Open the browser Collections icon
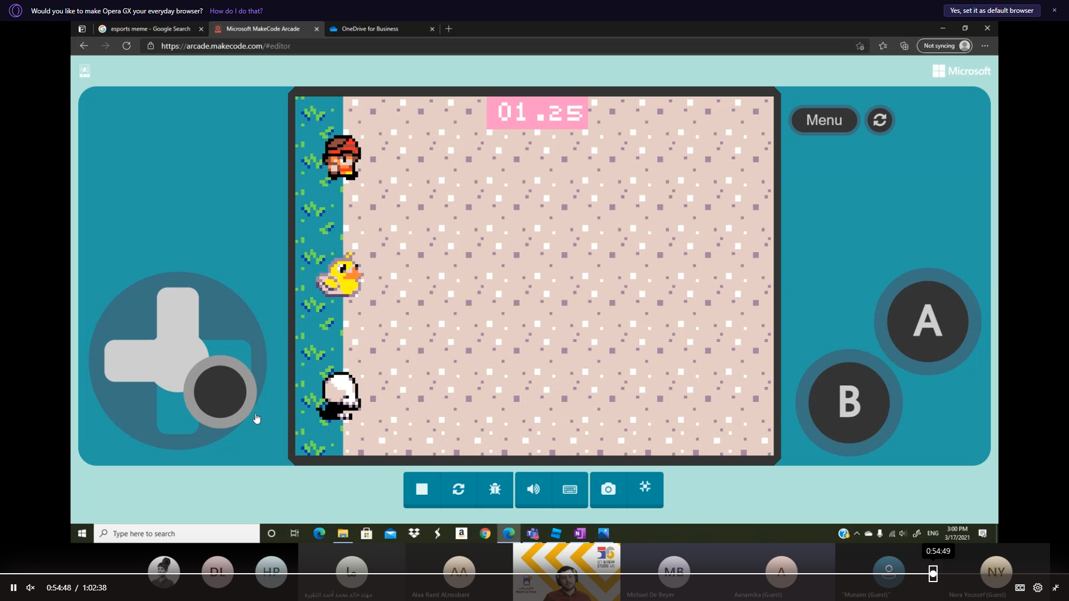 904,46
